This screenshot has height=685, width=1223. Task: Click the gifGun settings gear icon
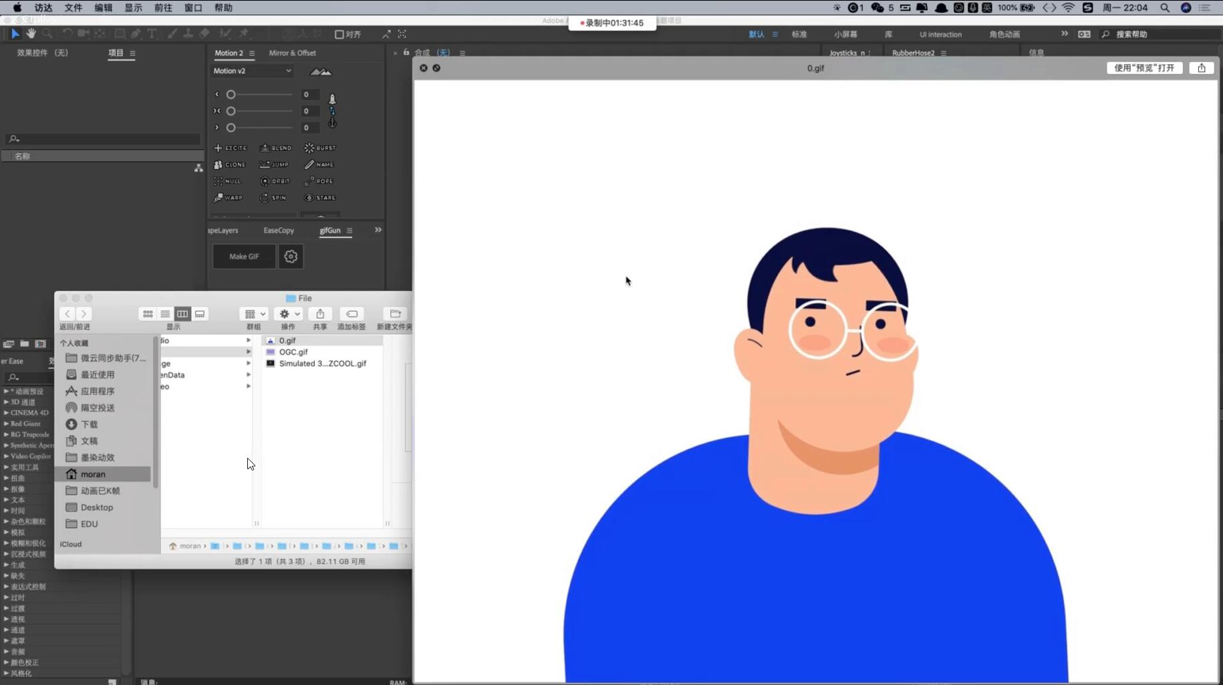[x=291, y=257]
